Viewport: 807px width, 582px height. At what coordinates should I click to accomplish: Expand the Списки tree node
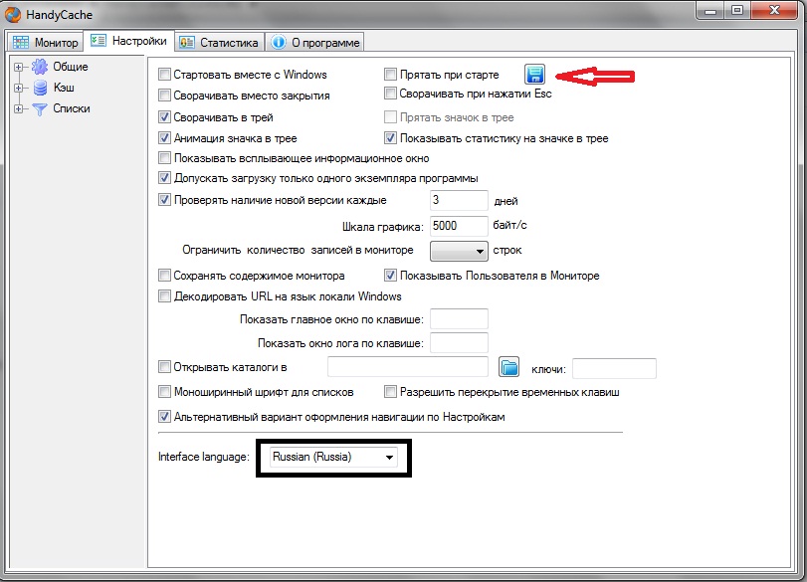(19, 109)
